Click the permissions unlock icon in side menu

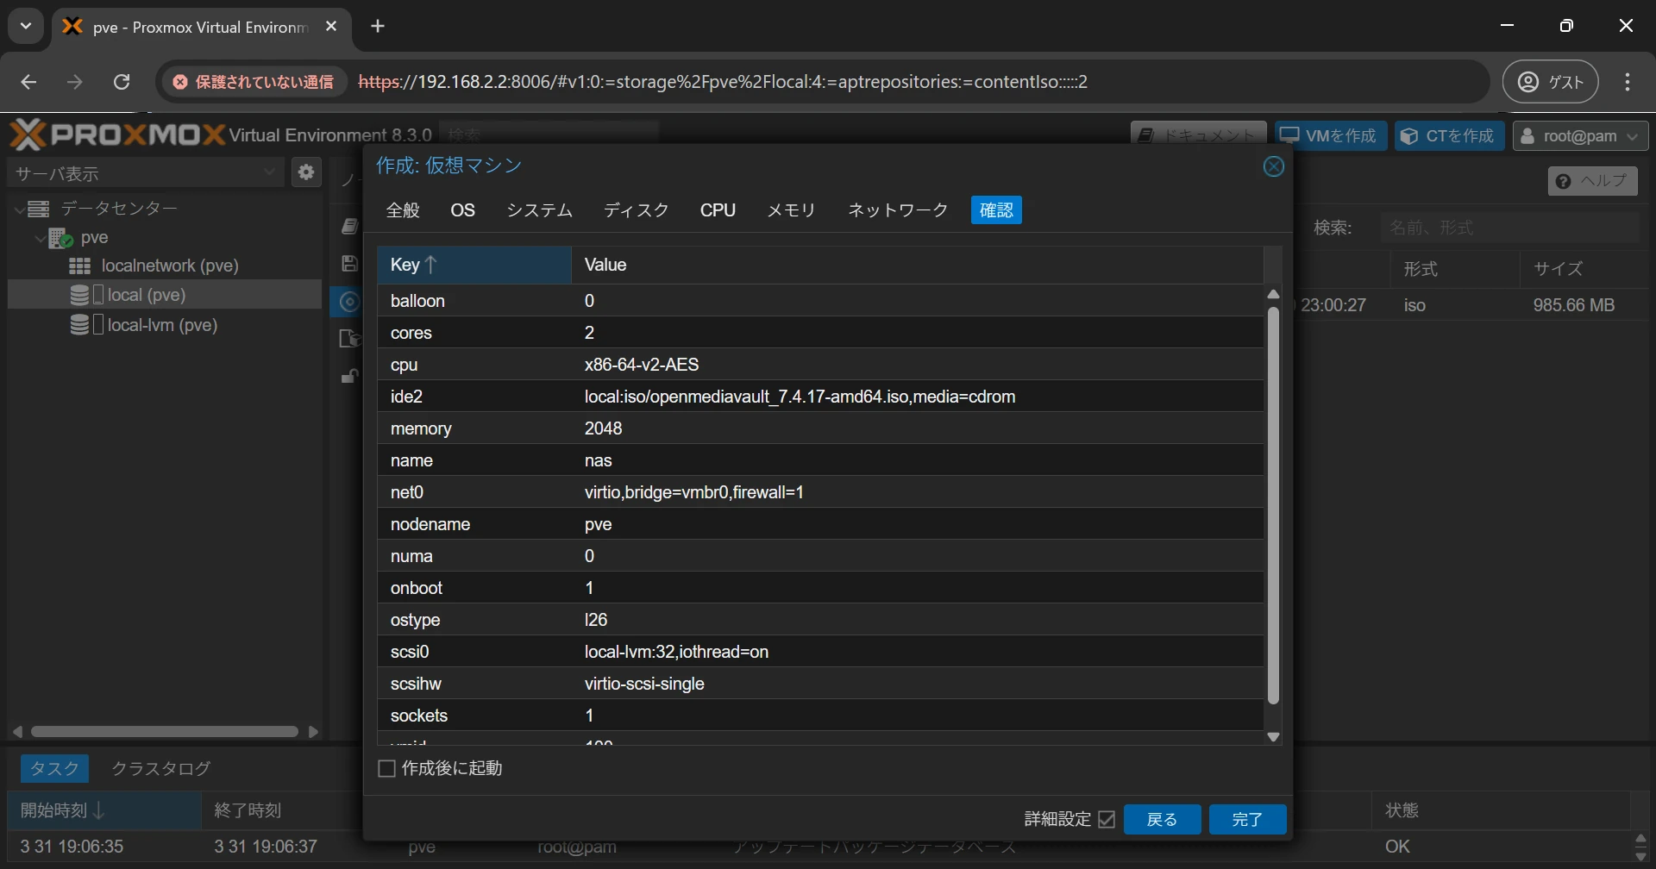350,376
